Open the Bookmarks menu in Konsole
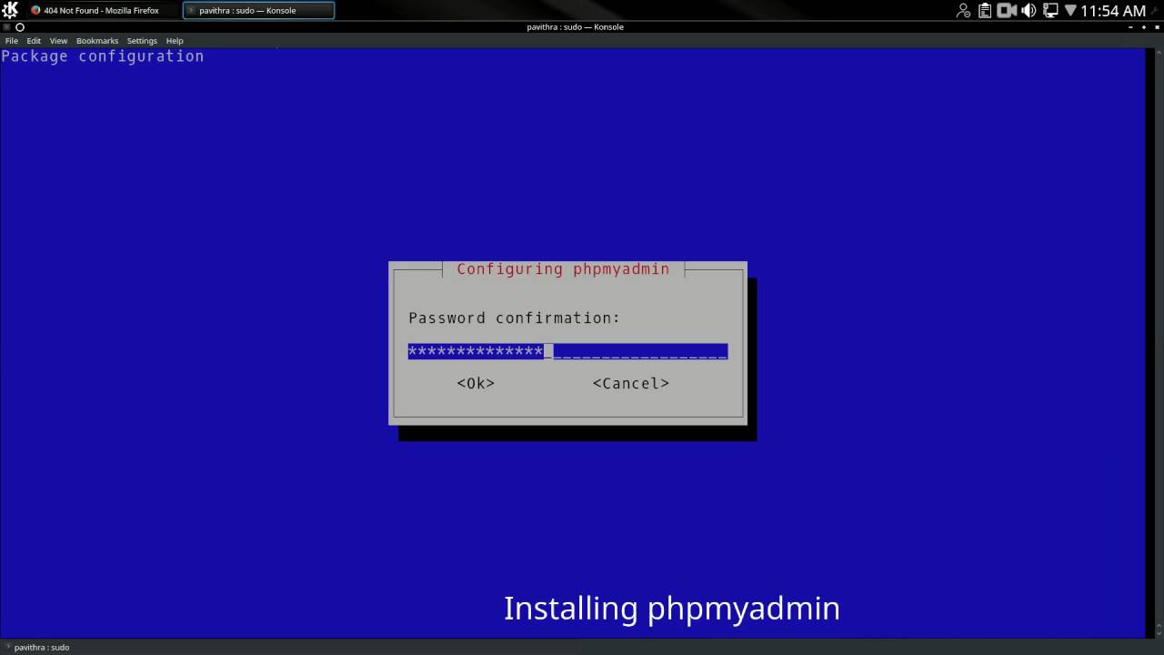Viewport: 1164px width, 655px height. [x=97, y=41]
